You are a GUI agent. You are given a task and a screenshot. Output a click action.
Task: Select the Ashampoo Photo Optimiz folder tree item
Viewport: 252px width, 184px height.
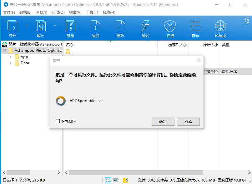pyautogui.click(x=35, y=51)
